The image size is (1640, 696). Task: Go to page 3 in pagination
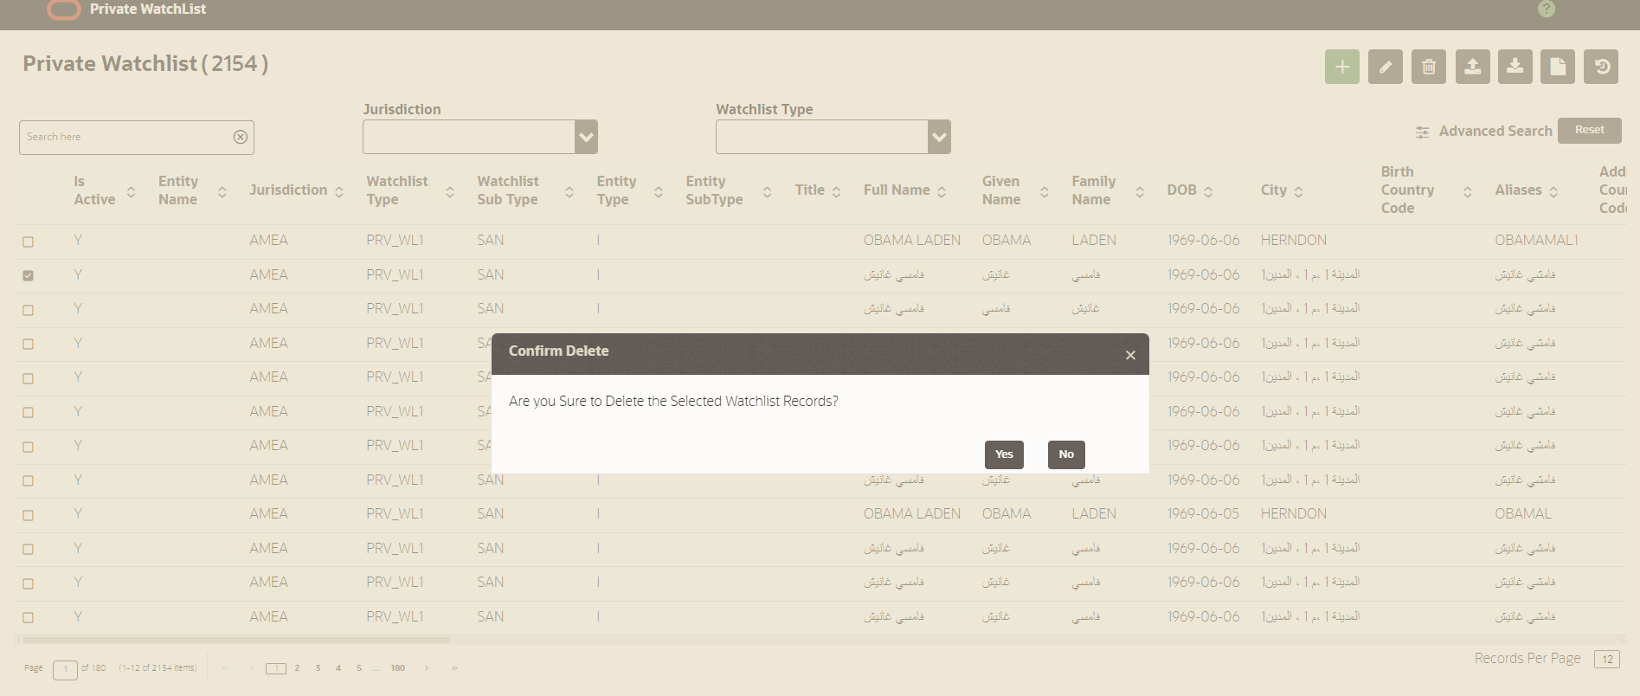click(318, 668)
